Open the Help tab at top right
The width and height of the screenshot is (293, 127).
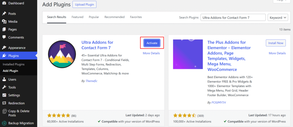pos(282,1)
